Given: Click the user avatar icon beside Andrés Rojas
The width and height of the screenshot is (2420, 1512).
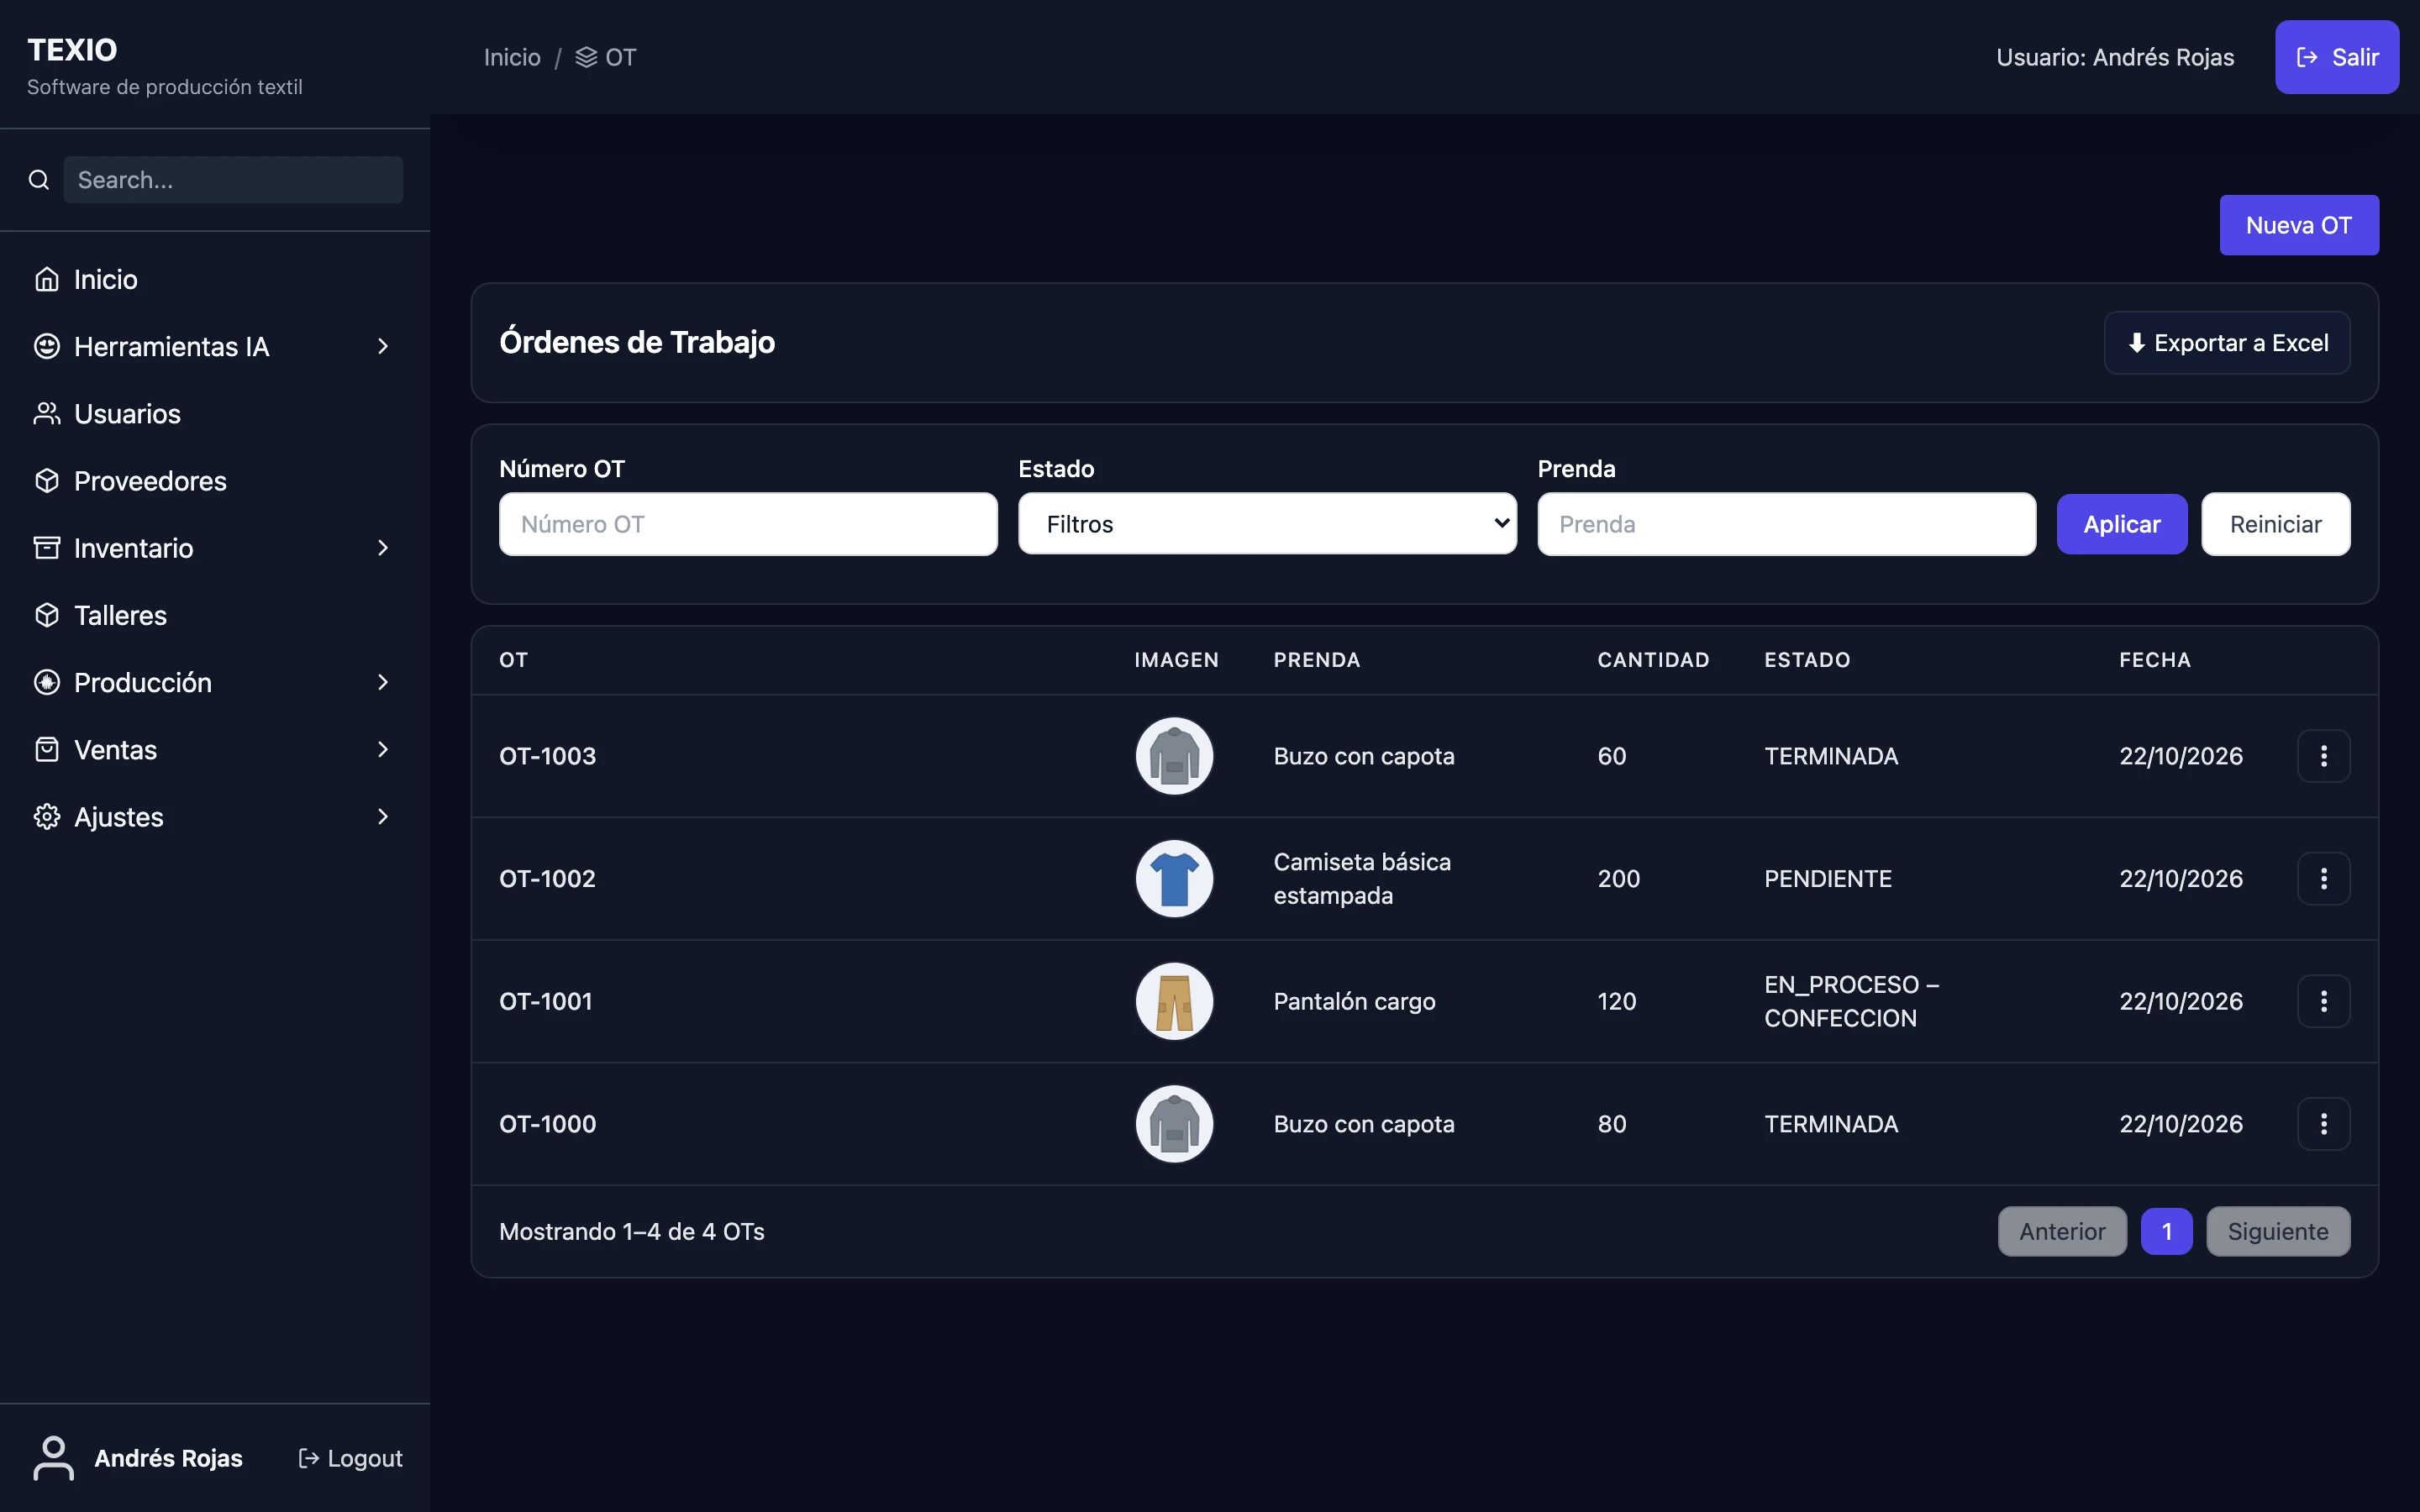Looking at the screenshot, I should click(54, 1458).
